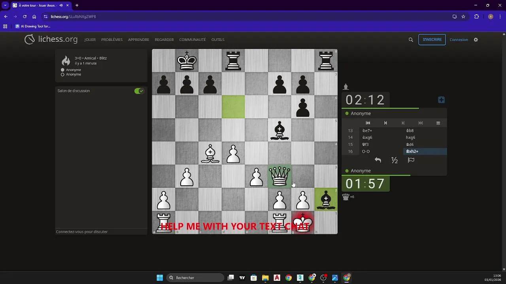Image resolution: width=506 pixels, height=284 pixels.
Task: Open browser profile avatar
Action: pos(491,17)
